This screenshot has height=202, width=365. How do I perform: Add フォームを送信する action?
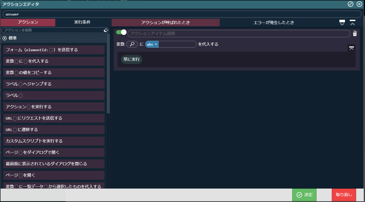[x=54, y=50]
